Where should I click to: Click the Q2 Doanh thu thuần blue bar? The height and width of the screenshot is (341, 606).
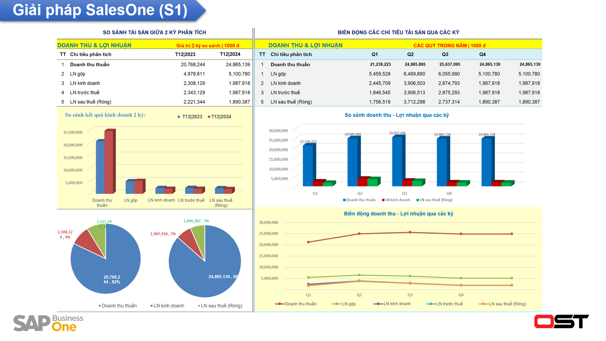point(352,162)
